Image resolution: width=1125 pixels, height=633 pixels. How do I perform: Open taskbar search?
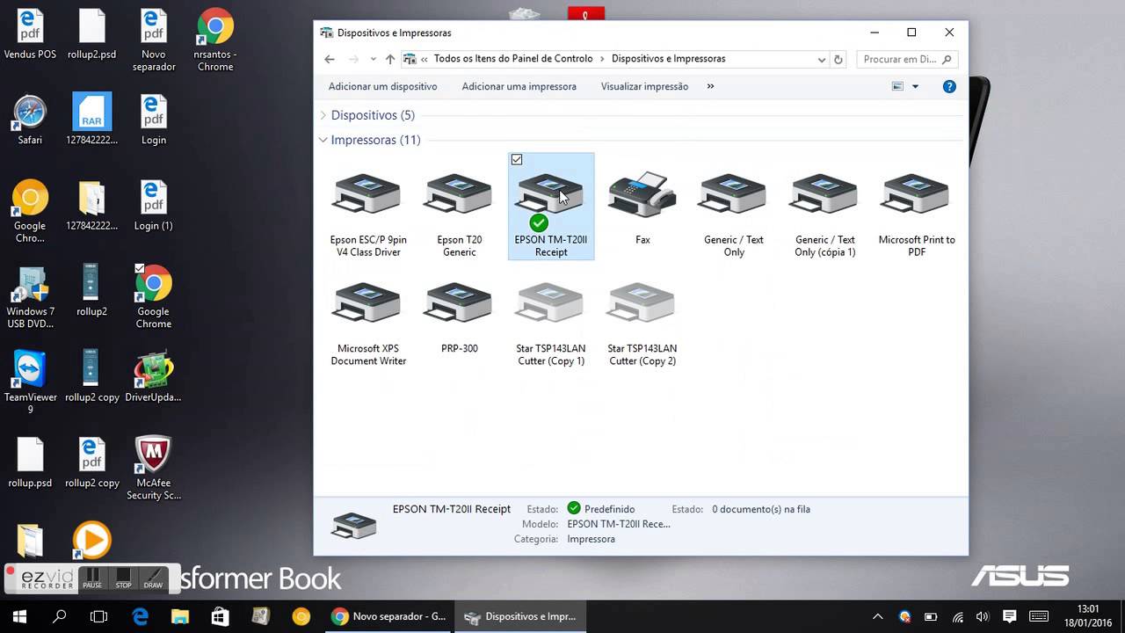60,616
